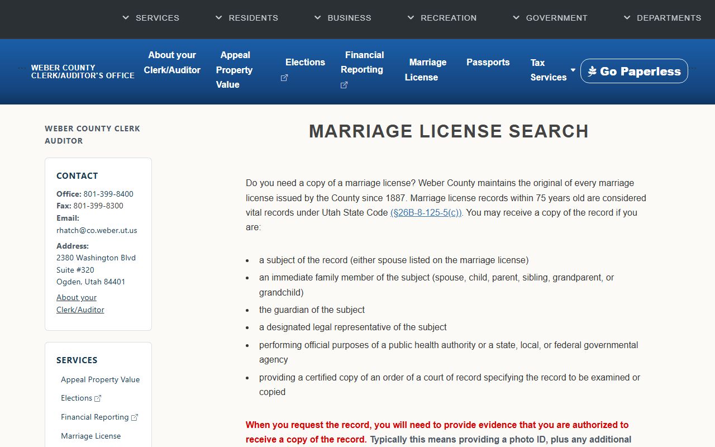Open the BUSINESS dropdown menu
The width and height of the screenshot is (715, 447).
click(x=342, y=18)
